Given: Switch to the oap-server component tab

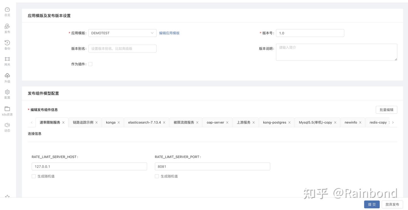Looking at the screenshot, I should 215,123.
